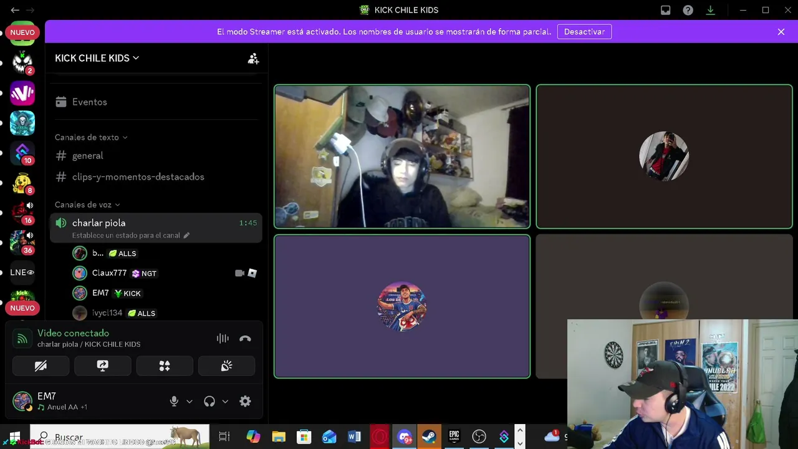Open the activities launcher button

165,366
